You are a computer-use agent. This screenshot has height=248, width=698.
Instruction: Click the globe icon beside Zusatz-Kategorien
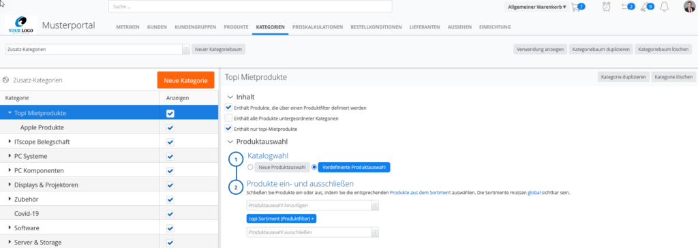5,80
